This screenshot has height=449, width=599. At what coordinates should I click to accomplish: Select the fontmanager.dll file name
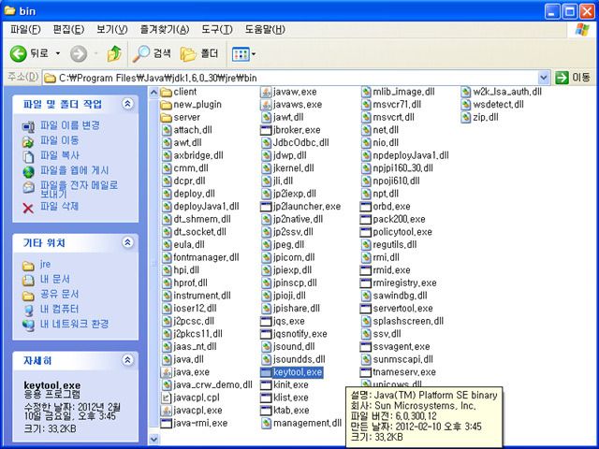coord(206,258)
